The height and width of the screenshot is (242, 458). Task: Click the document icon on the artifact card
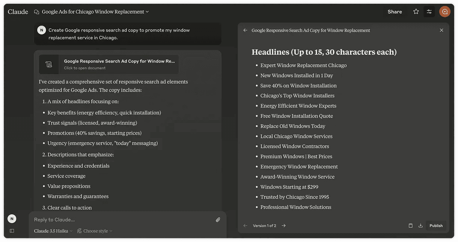(49, 65)
